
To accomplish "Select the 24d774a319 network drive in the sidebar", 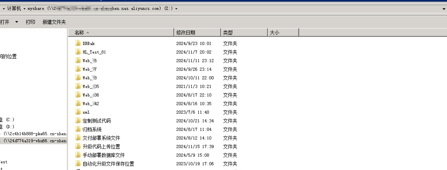I will (33, 141).
